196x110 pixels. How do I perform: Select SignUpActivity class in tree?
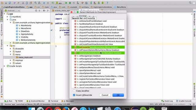27,34
